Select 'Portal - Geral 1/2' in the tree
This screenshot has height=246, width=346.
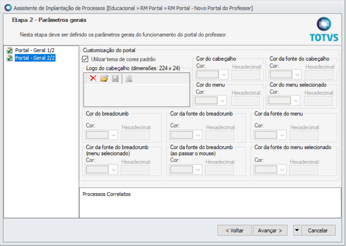pyautogui.click(x=35, y=50)
